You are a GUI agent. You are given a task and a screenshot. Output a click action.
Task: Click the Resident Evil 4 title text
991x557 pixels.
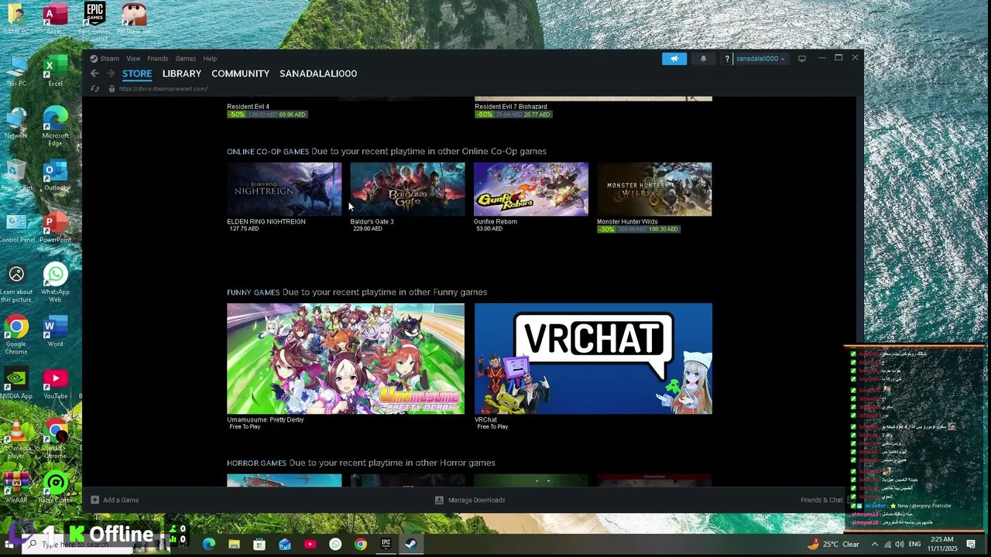click(248, 107)
